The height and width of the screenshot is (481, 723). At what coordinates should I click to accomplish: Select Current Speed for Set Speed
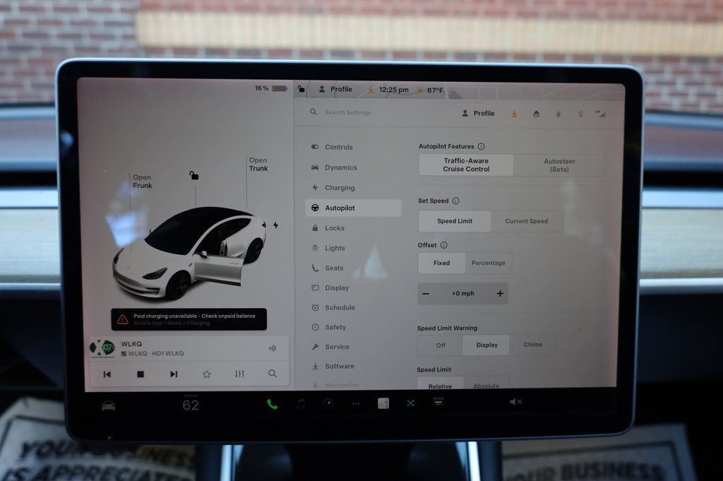tap(528, 221)
